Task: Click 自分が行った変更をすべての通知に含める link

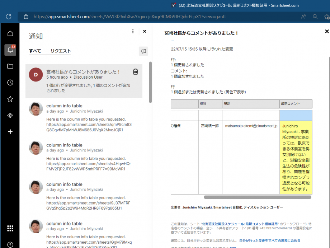Action: tap(270, 240)
